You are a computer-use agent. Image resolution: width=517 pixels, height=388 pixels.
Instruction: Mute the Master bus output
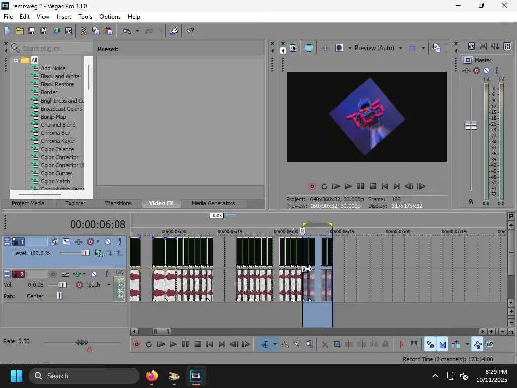(x=486, y=70)
